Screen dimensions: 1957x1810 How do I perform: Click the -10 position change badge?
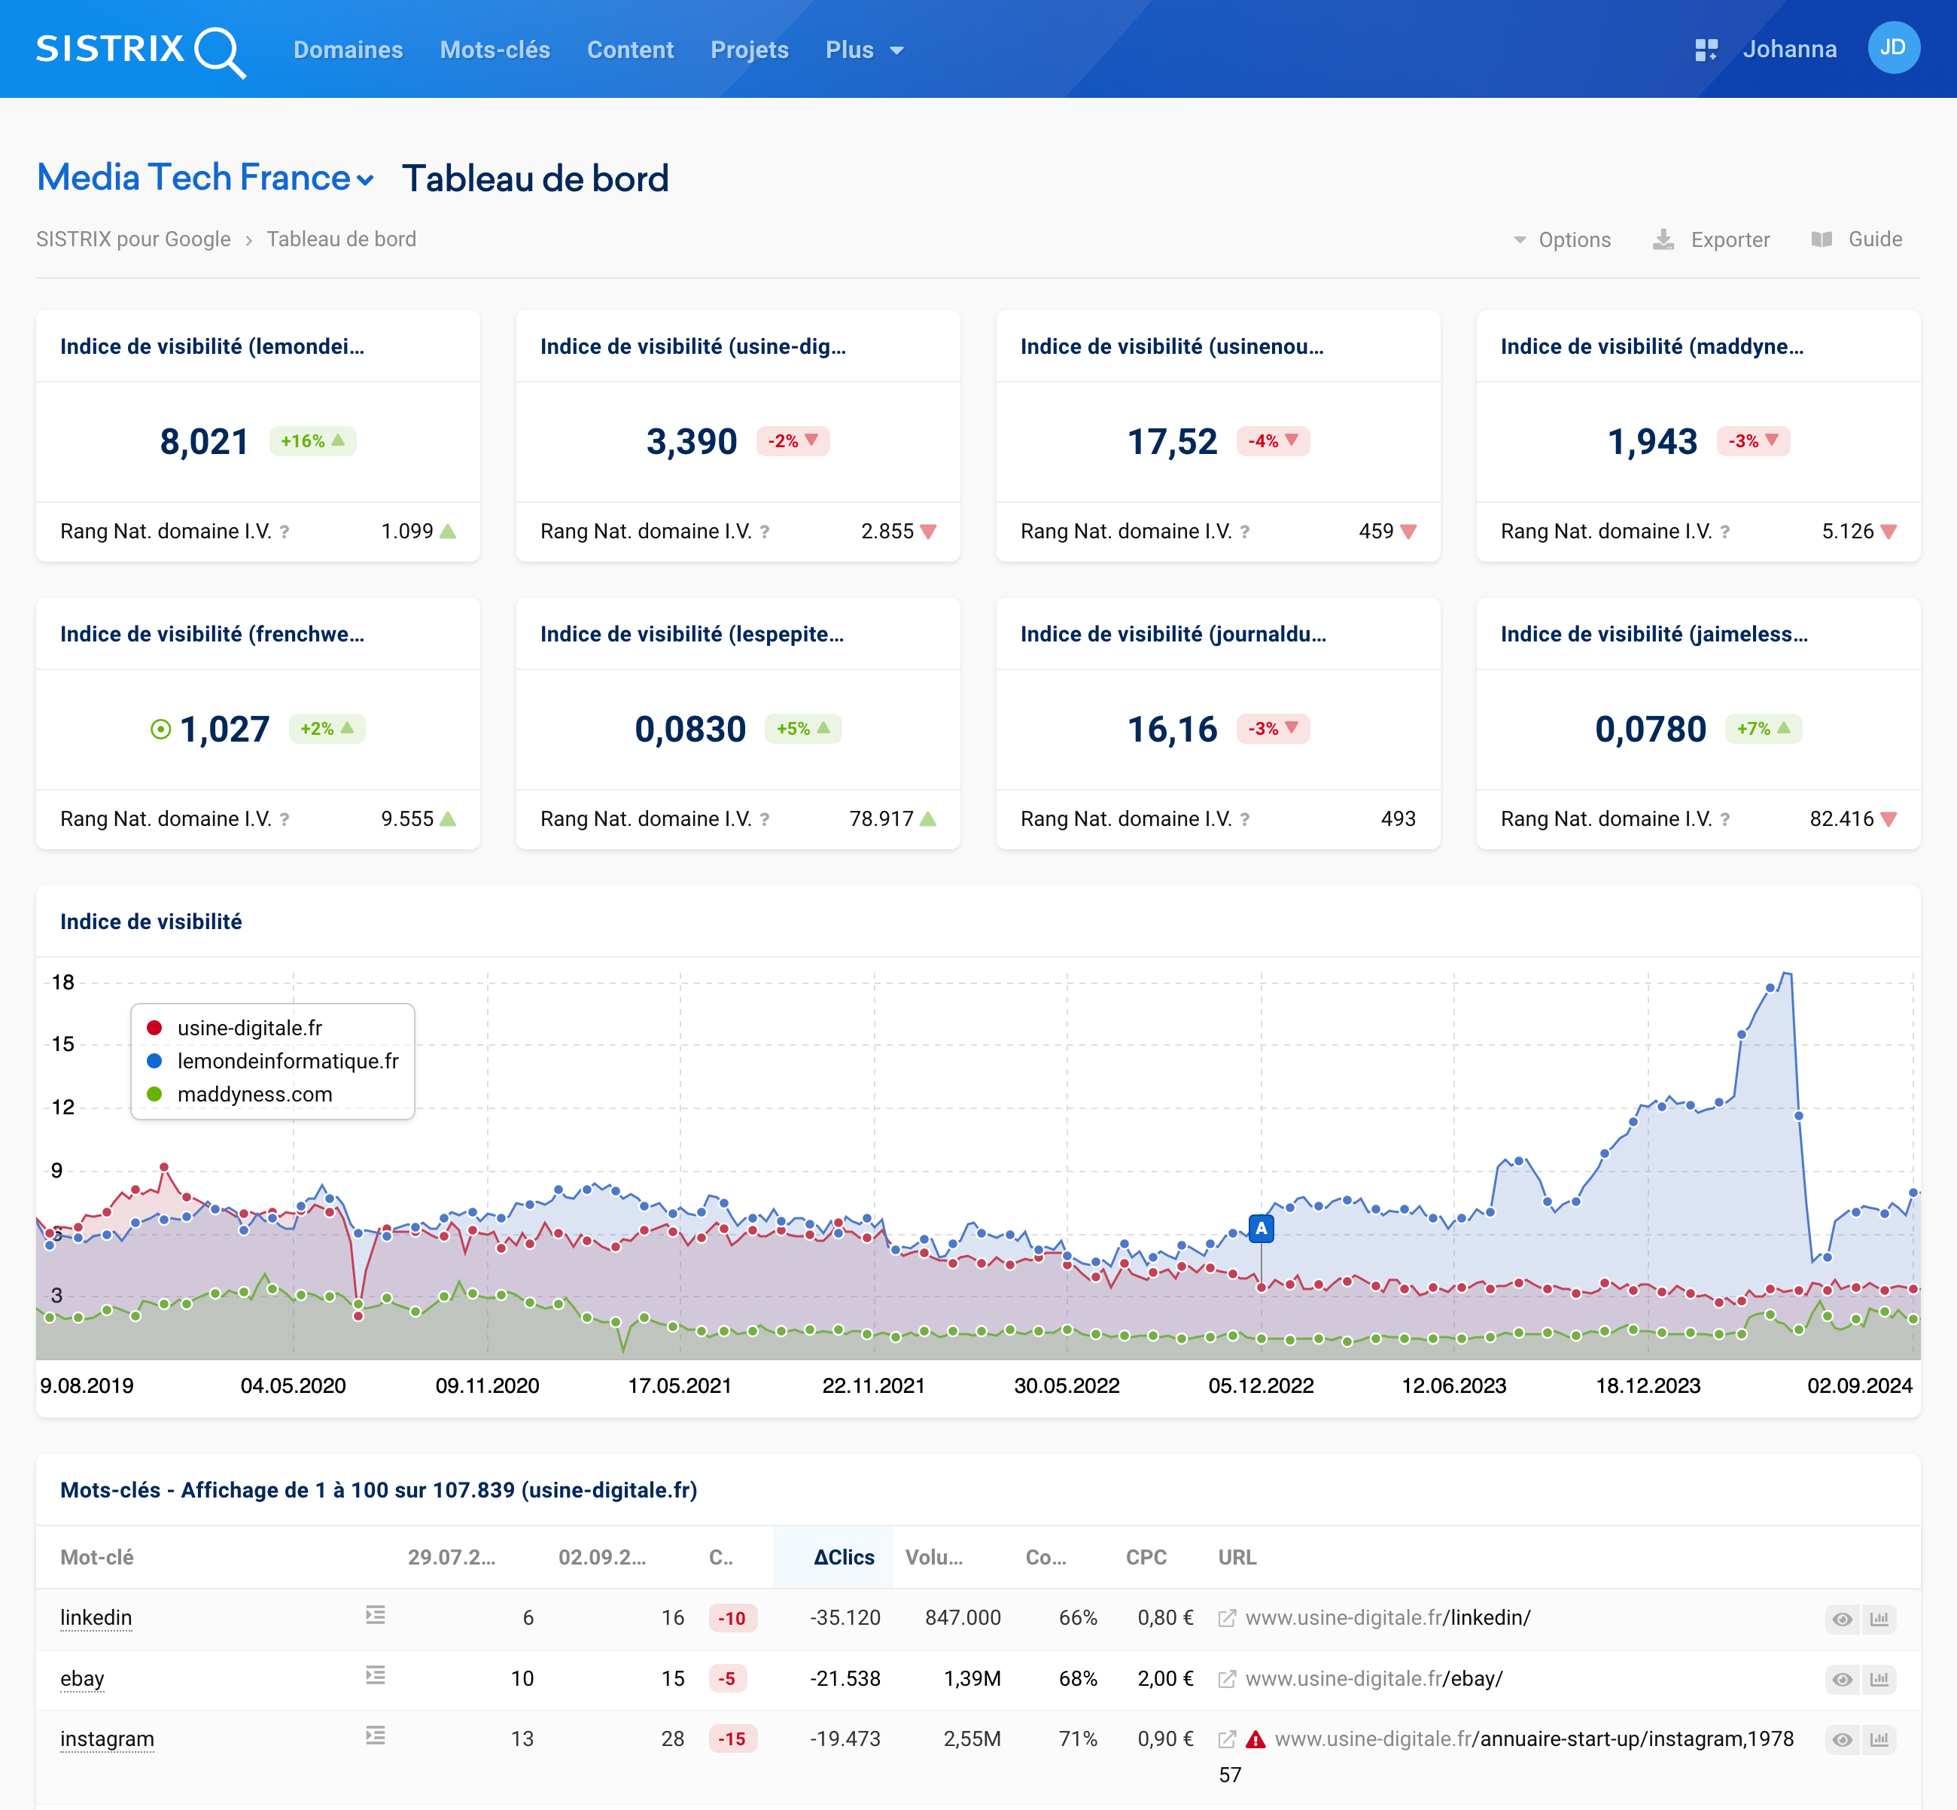click(732, 1618)
